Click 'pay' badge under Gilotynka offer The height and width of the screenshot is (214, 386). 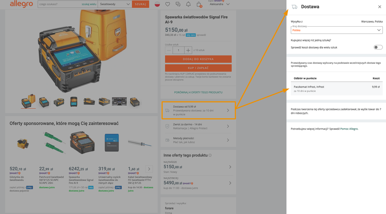click(x=29, y=187)
